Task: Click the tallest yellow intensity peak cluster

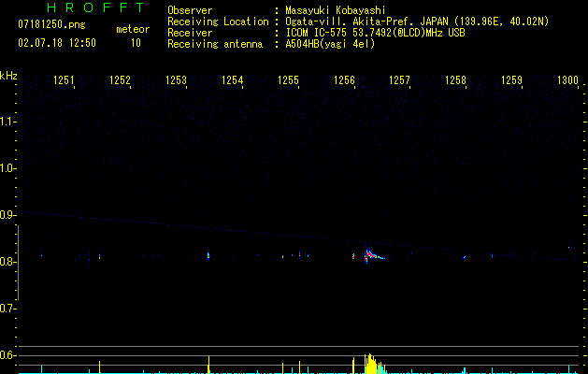Action: tap(372, 364)
